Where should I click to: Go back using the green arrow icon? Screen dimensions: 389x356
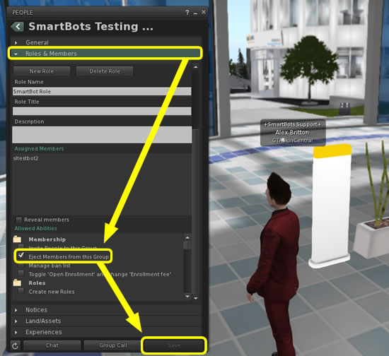point(18,27)
